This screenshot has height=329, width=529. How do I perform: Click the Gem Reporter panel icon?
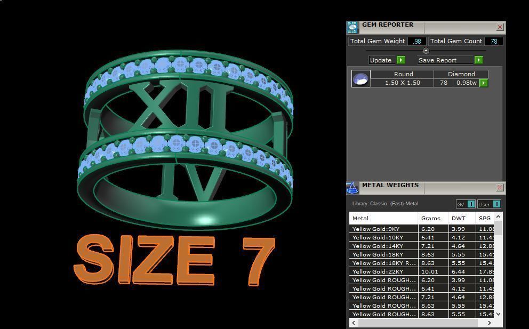point(352,27)
